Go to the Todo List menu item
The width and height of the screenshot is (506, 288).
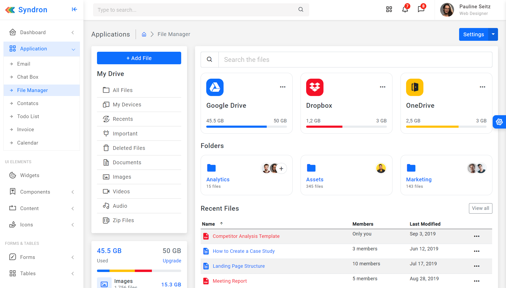[28, 116]
